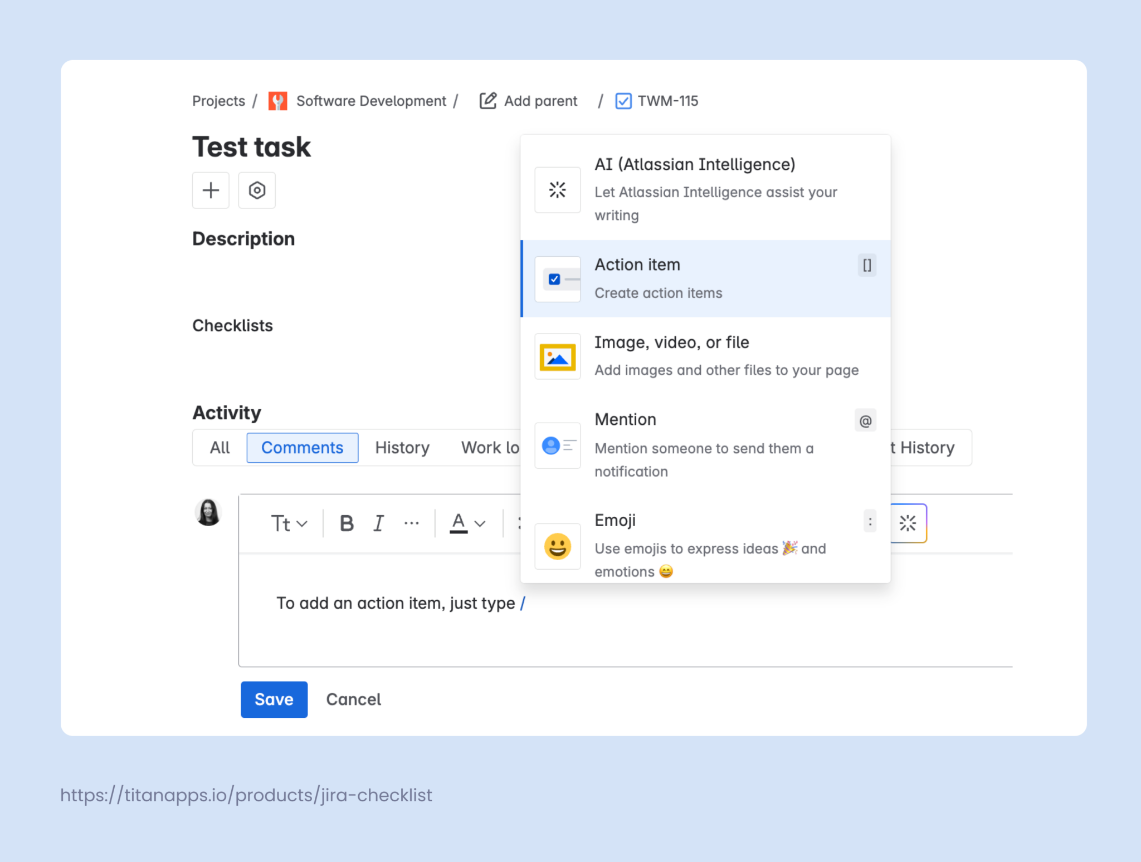Open the settings gear below the task title
1141x862 pixels.
257,190
